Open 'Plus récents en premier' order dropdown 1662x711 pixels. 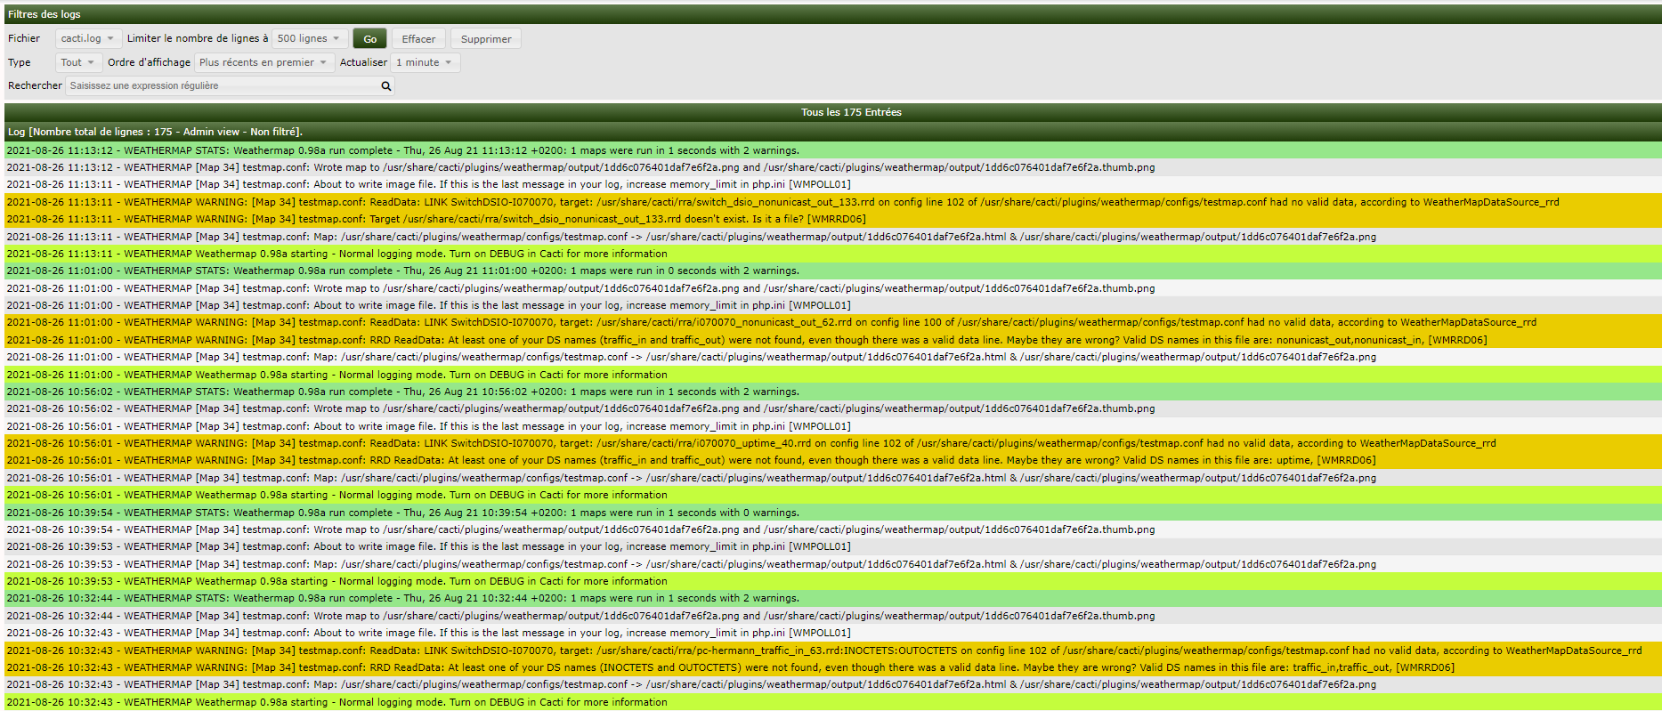tap(264, 62)
